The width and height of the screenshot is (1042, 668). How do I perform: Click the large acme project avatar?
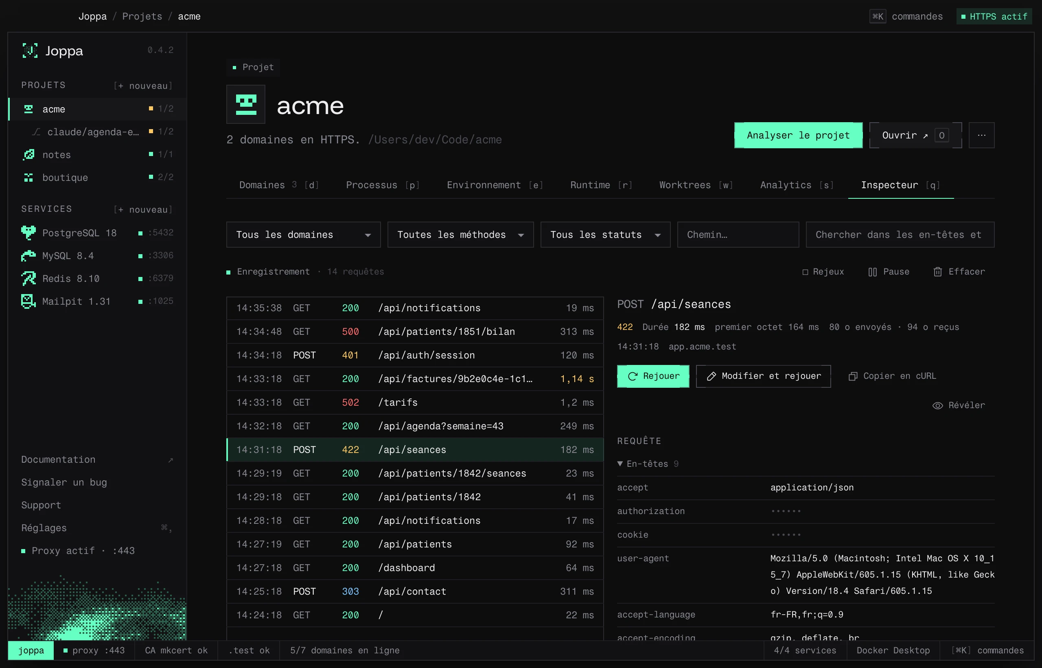[246, 105]
